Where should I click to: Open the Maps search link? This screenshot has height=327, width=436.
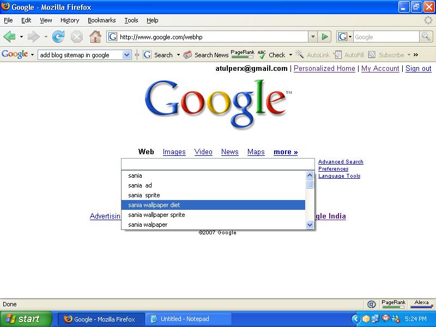coord(256,152)
